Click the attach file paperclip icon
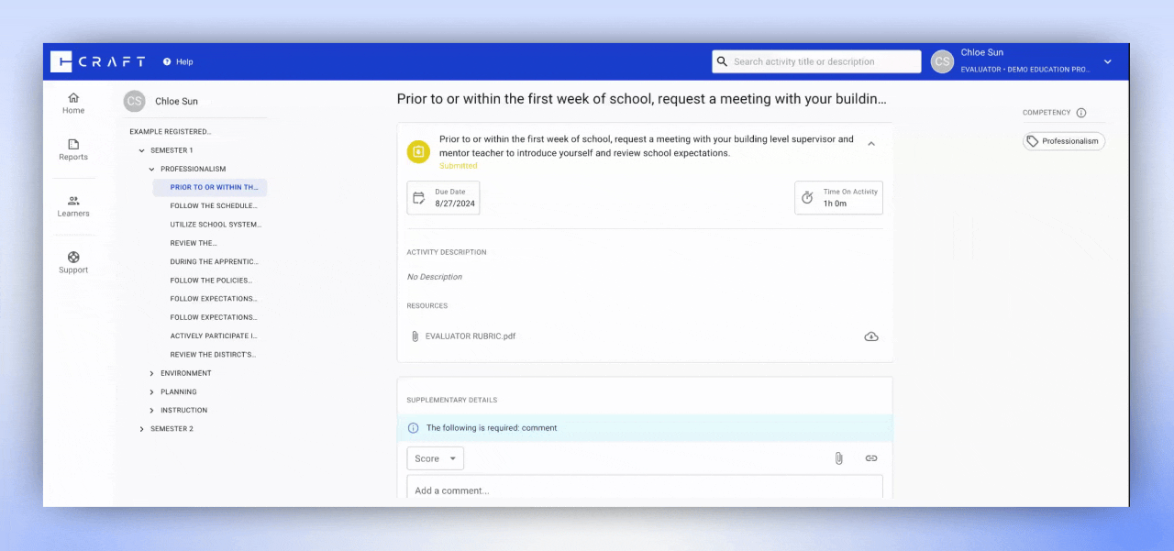Image resolution: width=1174 pixels, height=551 pixels. (x=838, y=458)
